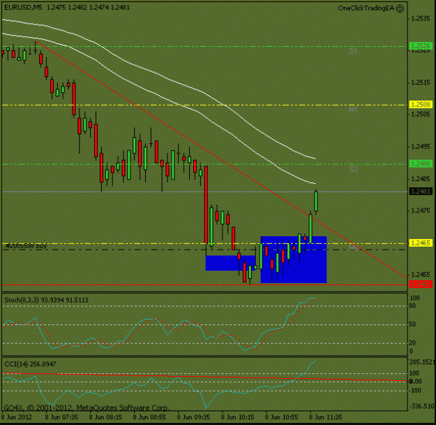Click the latest green candlestick at 1.2481
This screenshot has width=436, height=425.
pos(316,202)
